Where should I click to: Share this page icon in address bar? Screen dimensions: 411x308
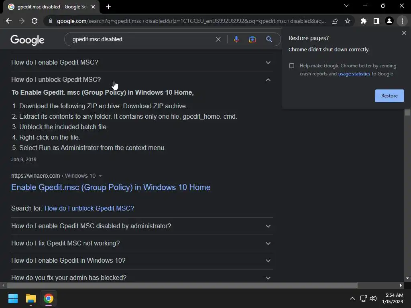(x=335, y=21)
